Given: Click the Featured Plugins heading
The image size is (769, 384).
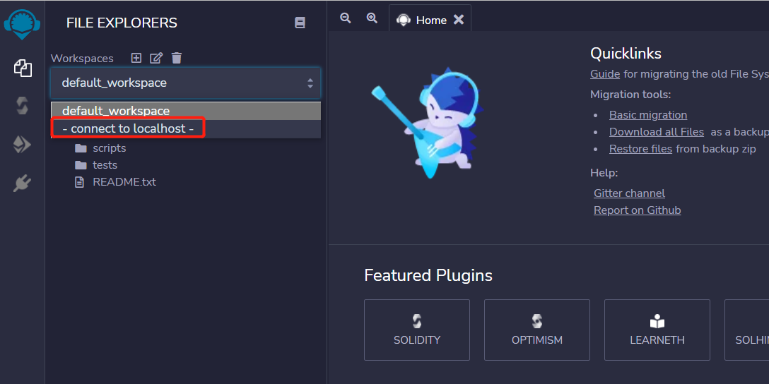Looking at the screenshot, I should 428,275.
